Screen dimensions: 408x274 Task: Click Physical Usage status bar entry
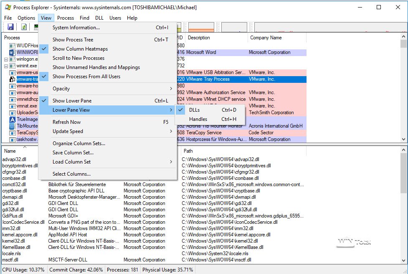click(x=167, y=269)
